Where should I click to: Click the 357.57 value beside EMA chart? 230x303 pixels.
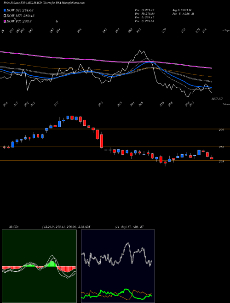pos(217,99)
